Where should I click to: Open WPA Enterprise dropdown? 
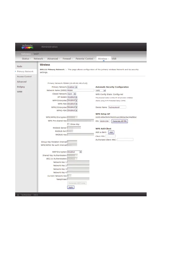(72, 100)
